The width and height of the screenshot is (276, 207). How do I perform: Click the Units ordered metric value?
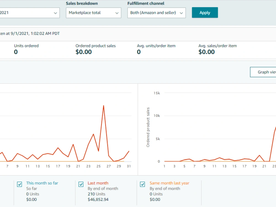pos(16,52)
